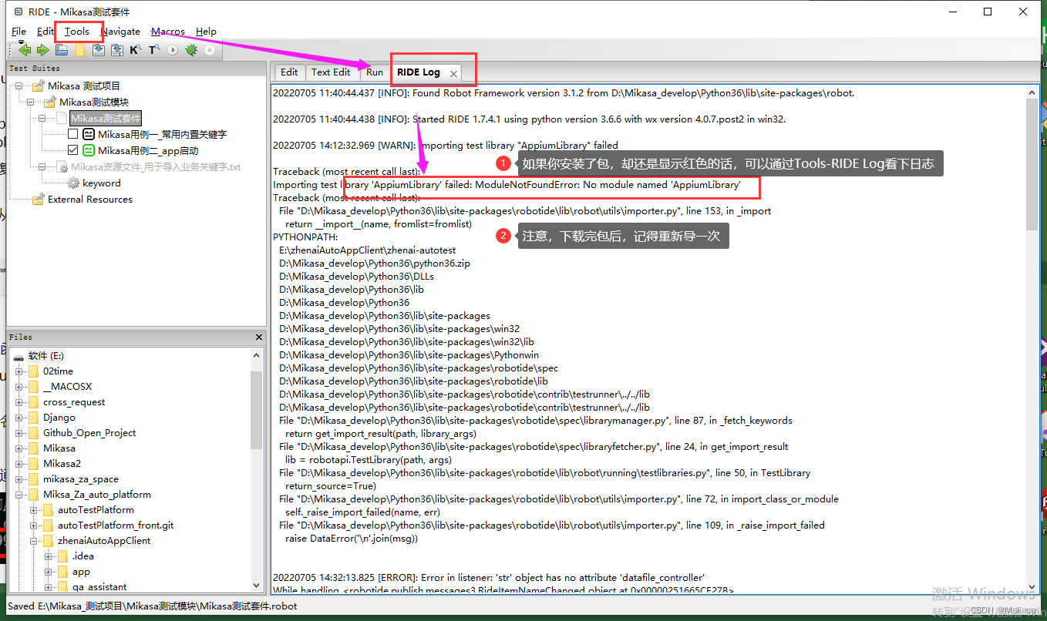The width and height of the screenshot is (1047, 621).
Task: Expand the 02time folder
Action: (x=19, y=371)
